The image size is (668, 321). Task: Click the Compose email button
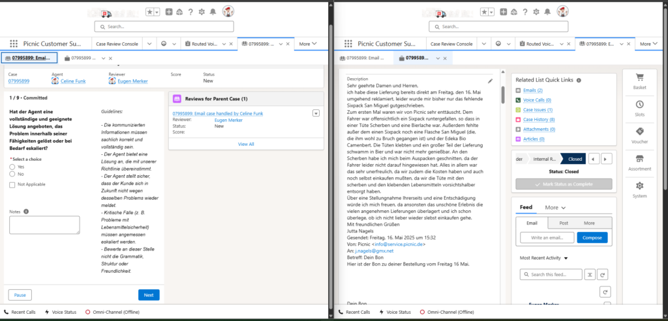coord(592,238)
